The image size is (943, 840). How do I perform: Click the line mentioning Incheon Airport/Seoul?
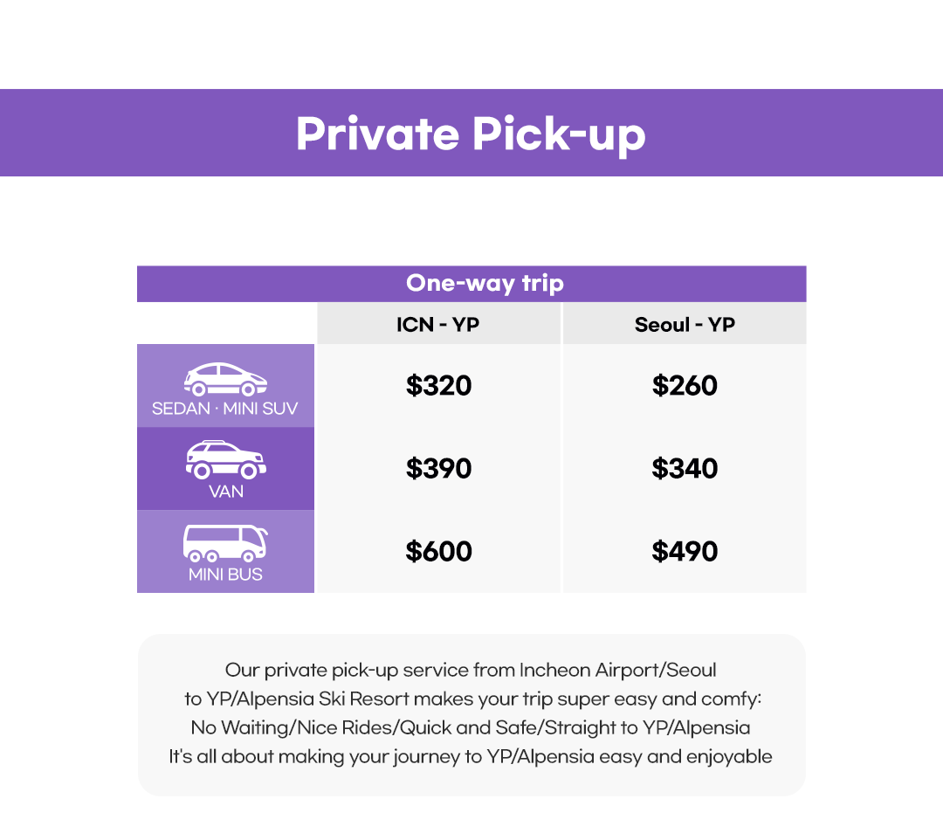click(x=471, y=671)
